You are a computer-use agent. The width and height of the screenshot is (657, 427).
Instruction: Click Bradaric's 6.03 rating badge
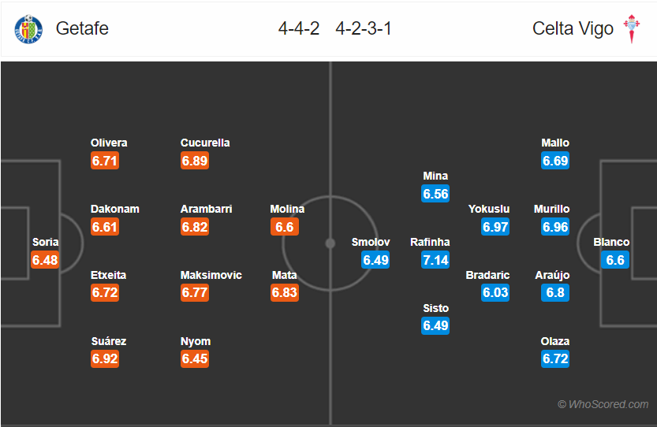click(495, 292)
